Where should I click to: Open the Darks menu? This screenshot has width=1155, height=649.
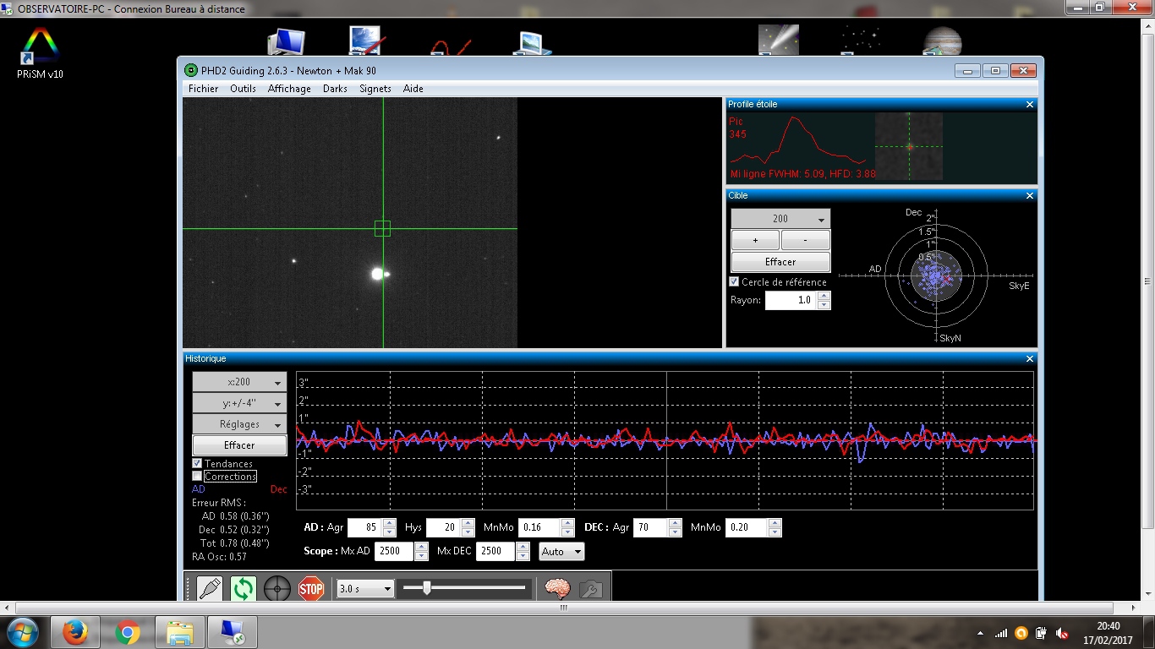click(335, 89)
